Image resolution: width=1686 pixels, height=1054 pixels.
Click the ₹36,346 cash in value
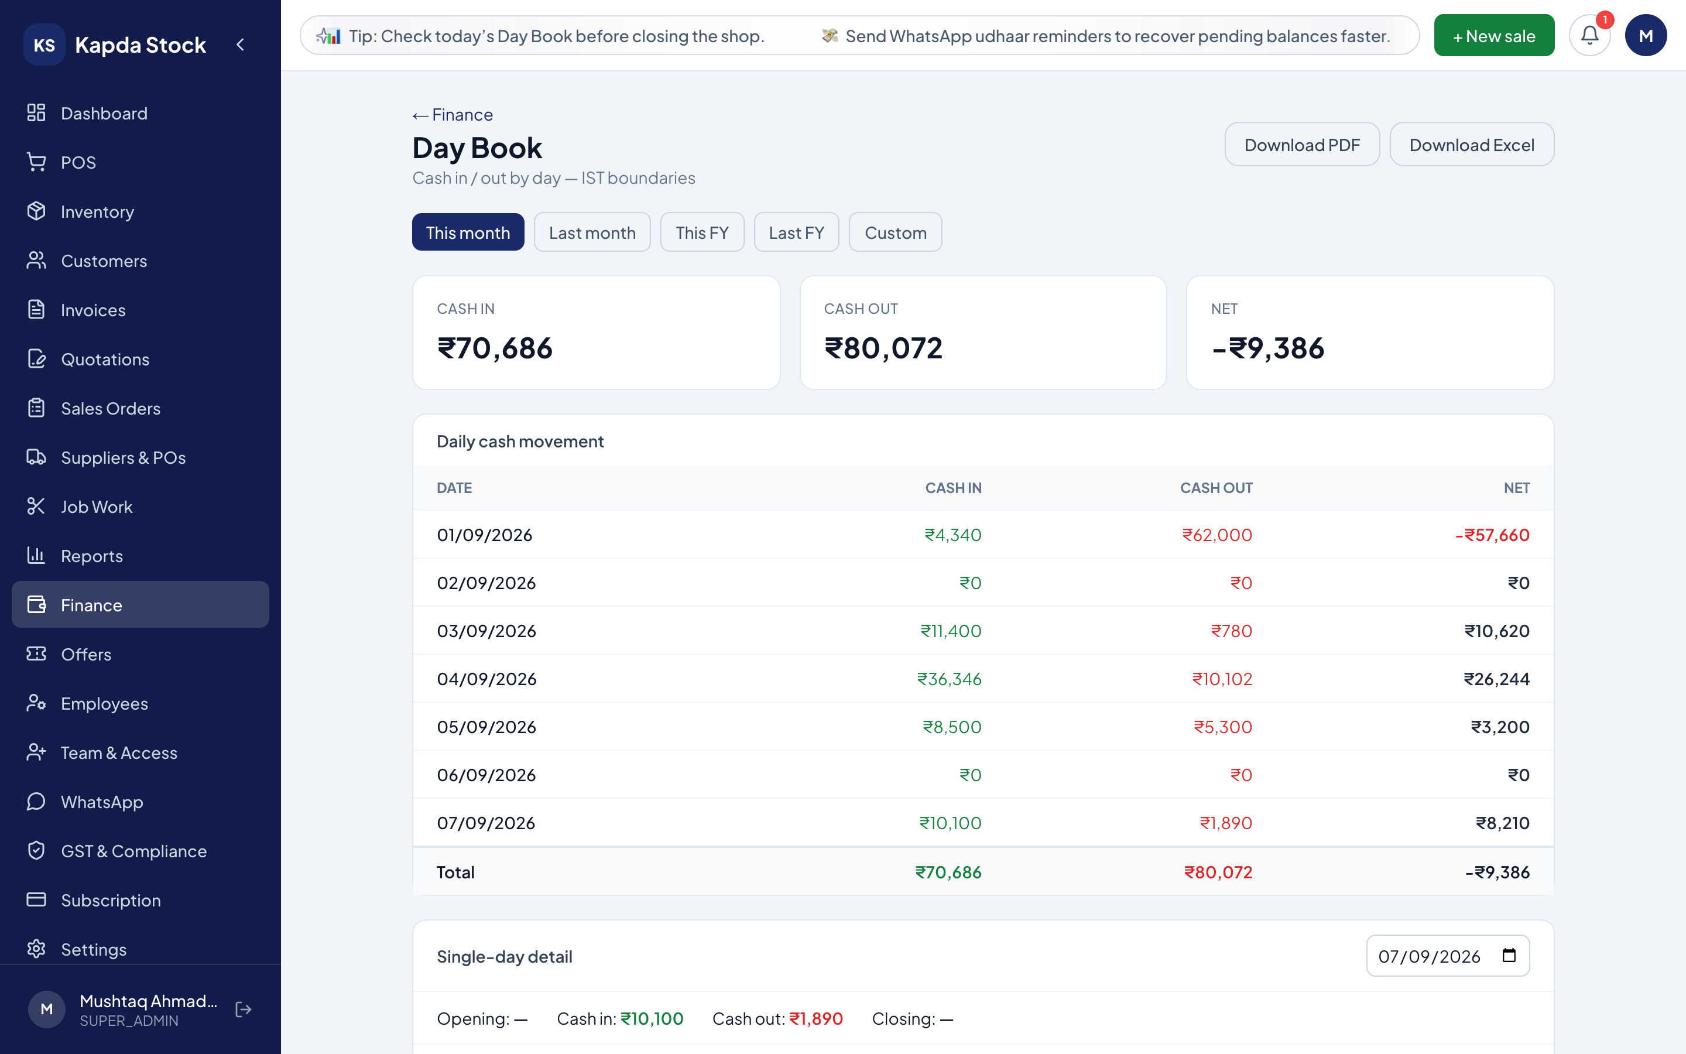(x=949, y=679)
